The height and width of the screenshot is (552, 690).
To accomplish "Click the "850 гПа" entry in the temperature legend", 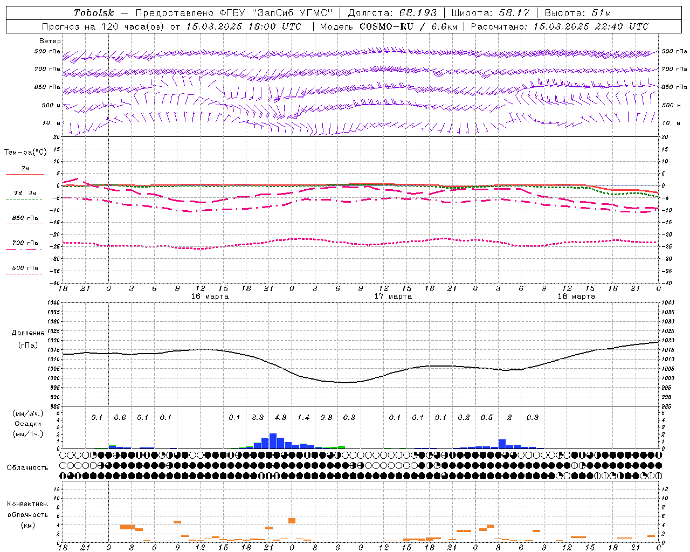I will pyautogui.click(x=25, y=218).
